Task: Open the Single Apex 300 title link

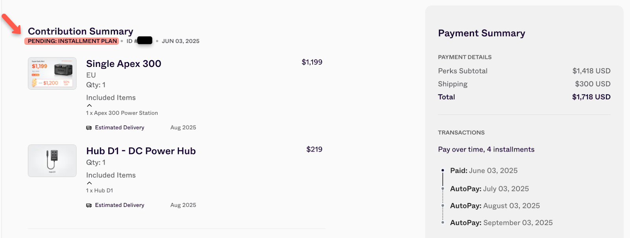Action: coord(124,64)
